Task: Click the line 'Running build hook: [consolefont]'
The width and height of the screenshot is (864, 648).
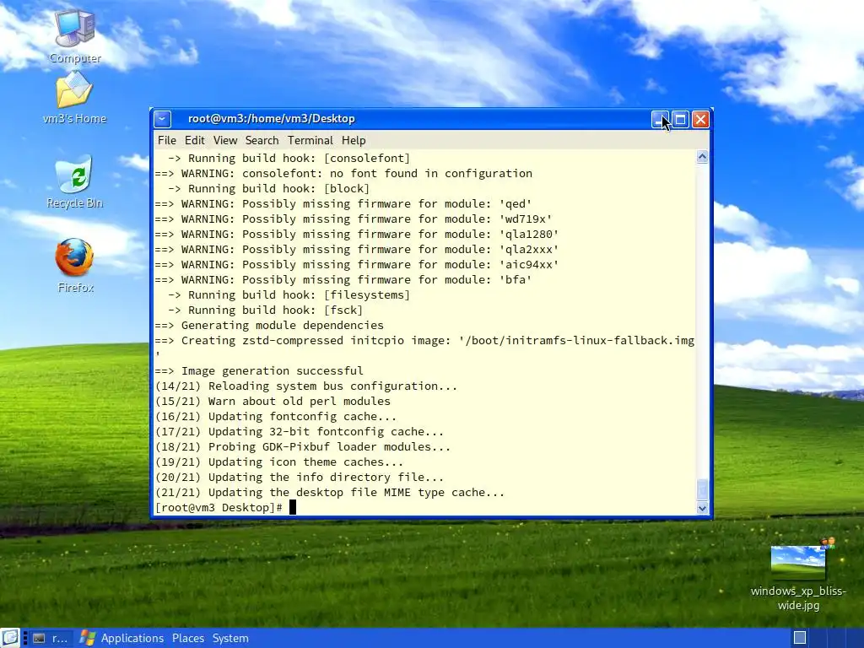Action: click(289, 158)
